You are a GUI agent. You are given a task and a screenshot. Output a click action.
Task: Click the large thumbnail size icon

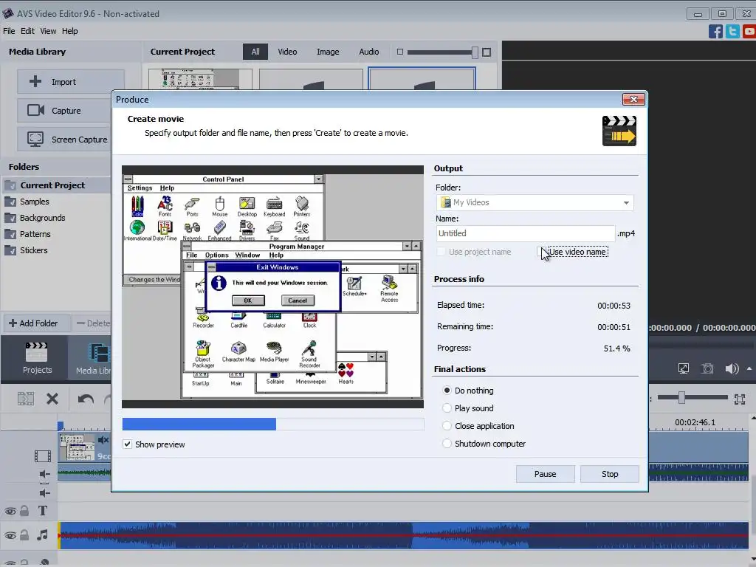pyautogui.click(x=487, y=52)
